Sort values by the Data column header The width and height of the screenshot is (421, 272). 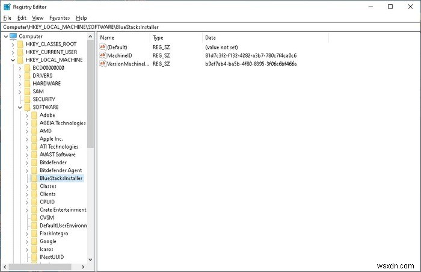265,38
